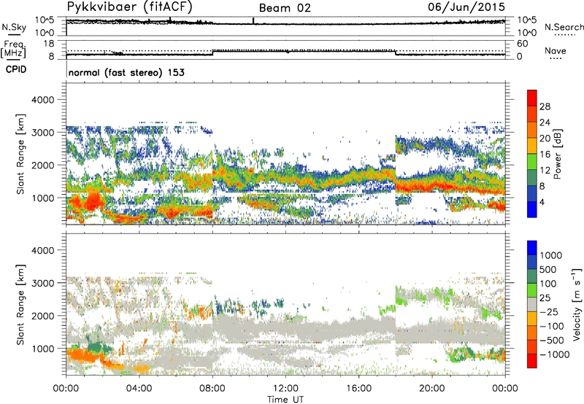The height and width of the screenshot is (404, 584).
Task: Click the 'Time UT' axis label
Action: click(x=285, y=400)
